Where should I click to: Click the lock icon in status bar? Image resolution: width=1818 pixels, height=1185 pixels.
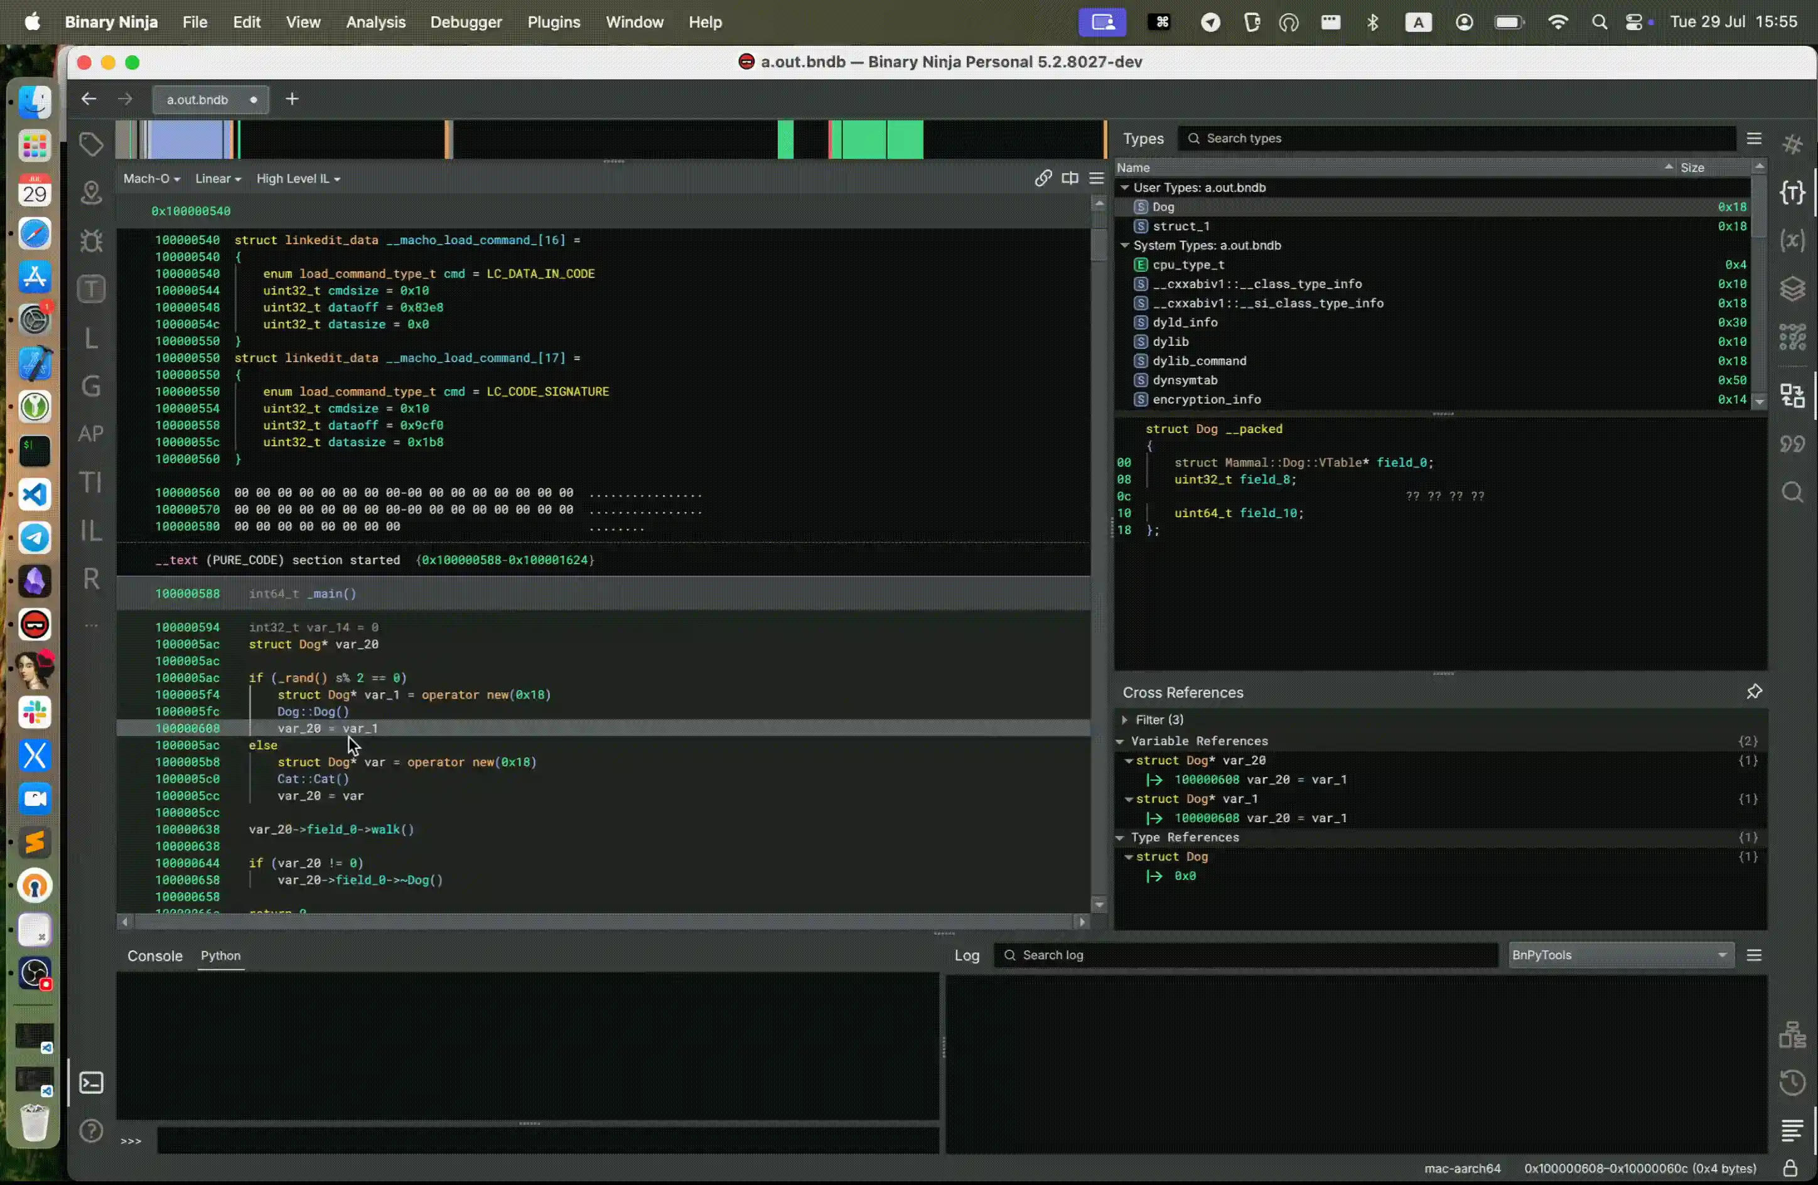(1790, 1168)
